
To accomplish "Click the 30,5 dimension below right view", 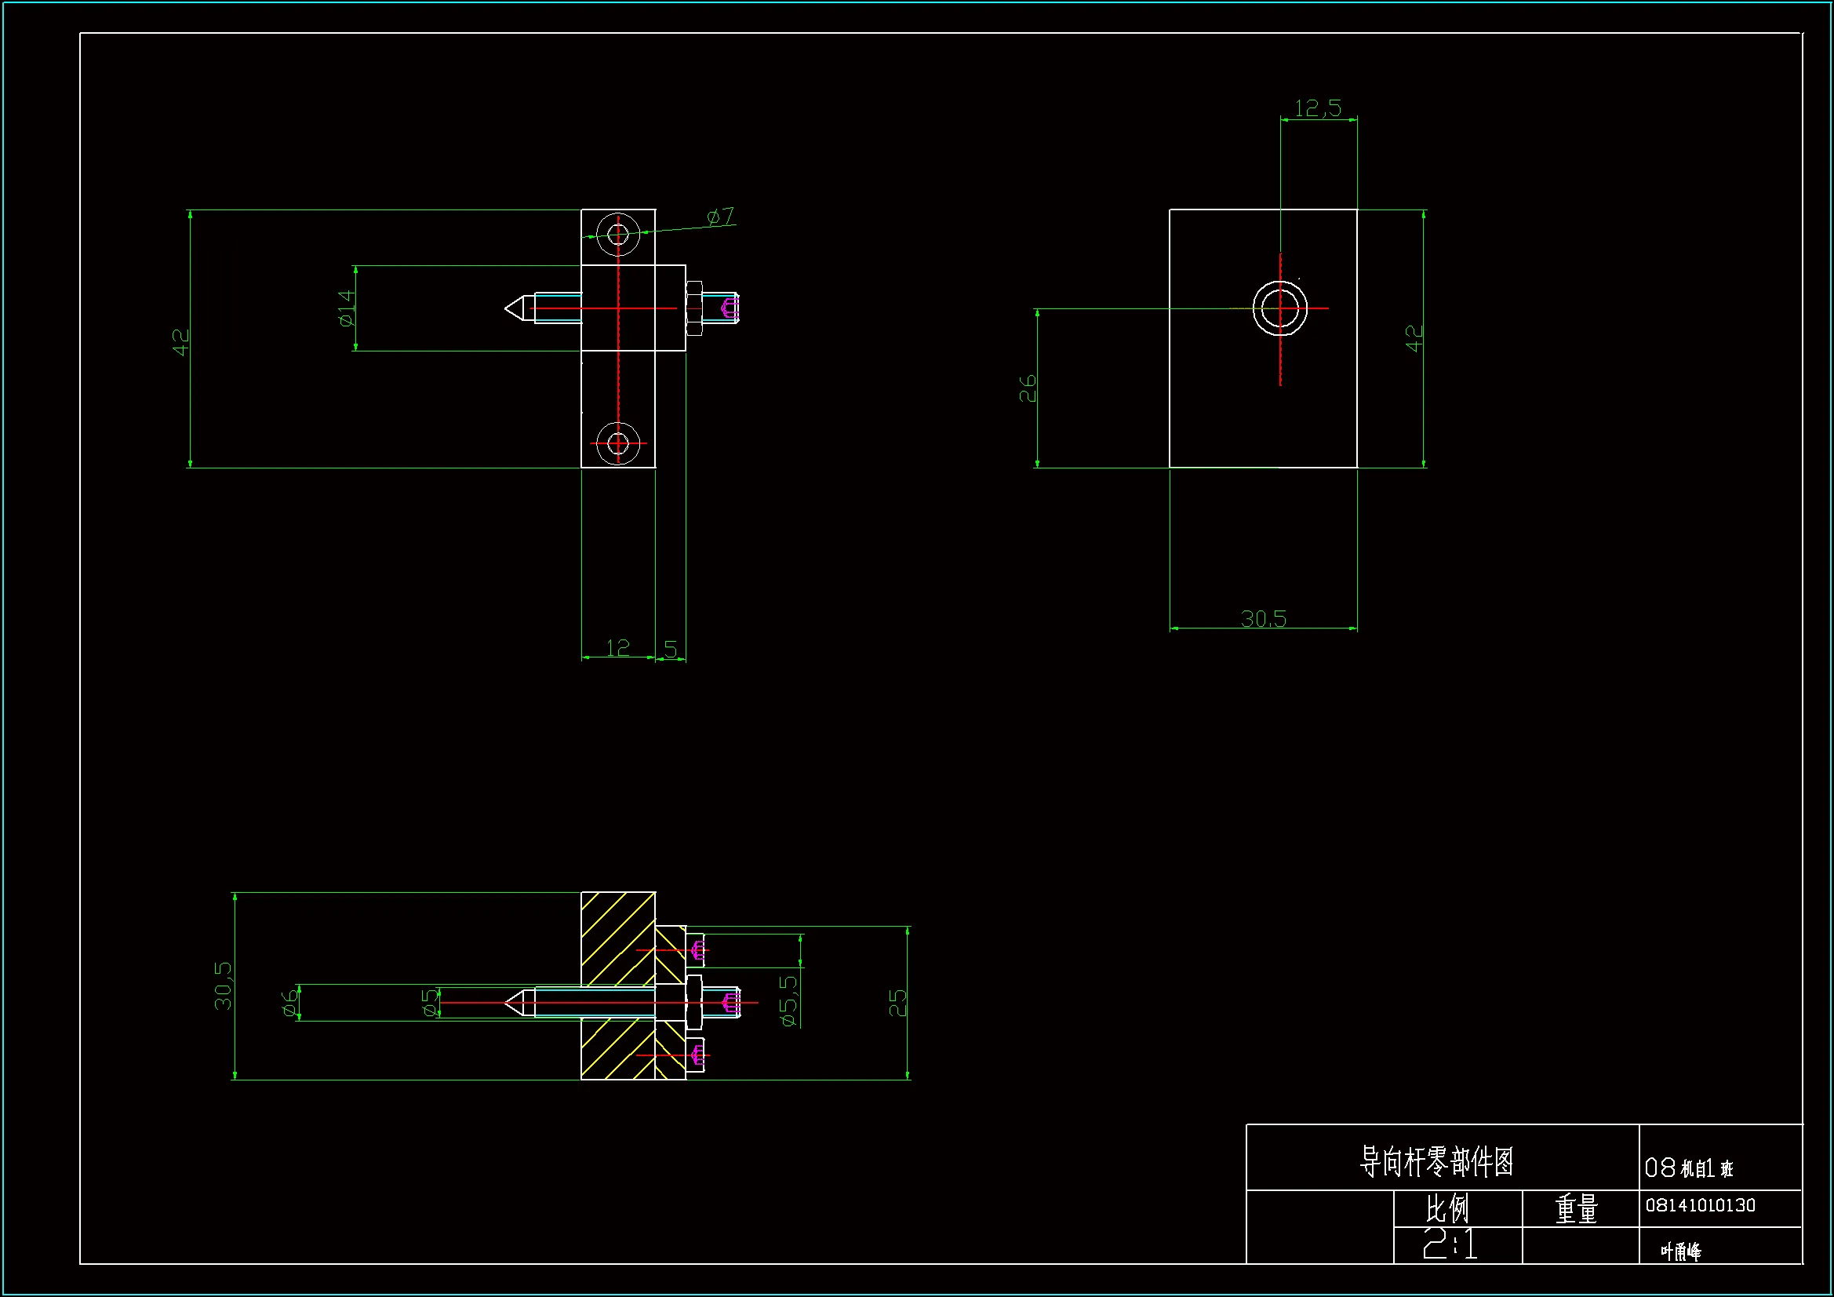I will tap(1263, 618).
